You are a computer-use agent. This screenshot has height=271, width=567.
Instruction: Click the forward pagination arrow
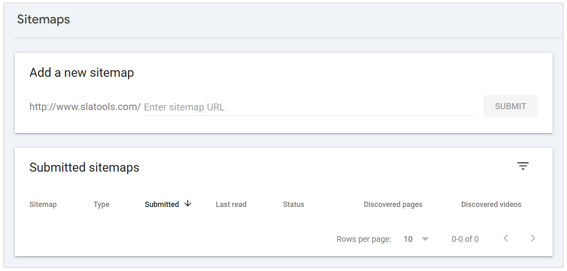(532, 238)
